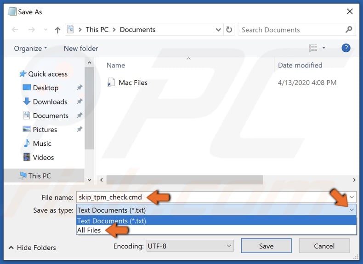Open Pictures in navigation pane
Image resolution: width=363 pixels, height=264 pixels.
[40, 129]
